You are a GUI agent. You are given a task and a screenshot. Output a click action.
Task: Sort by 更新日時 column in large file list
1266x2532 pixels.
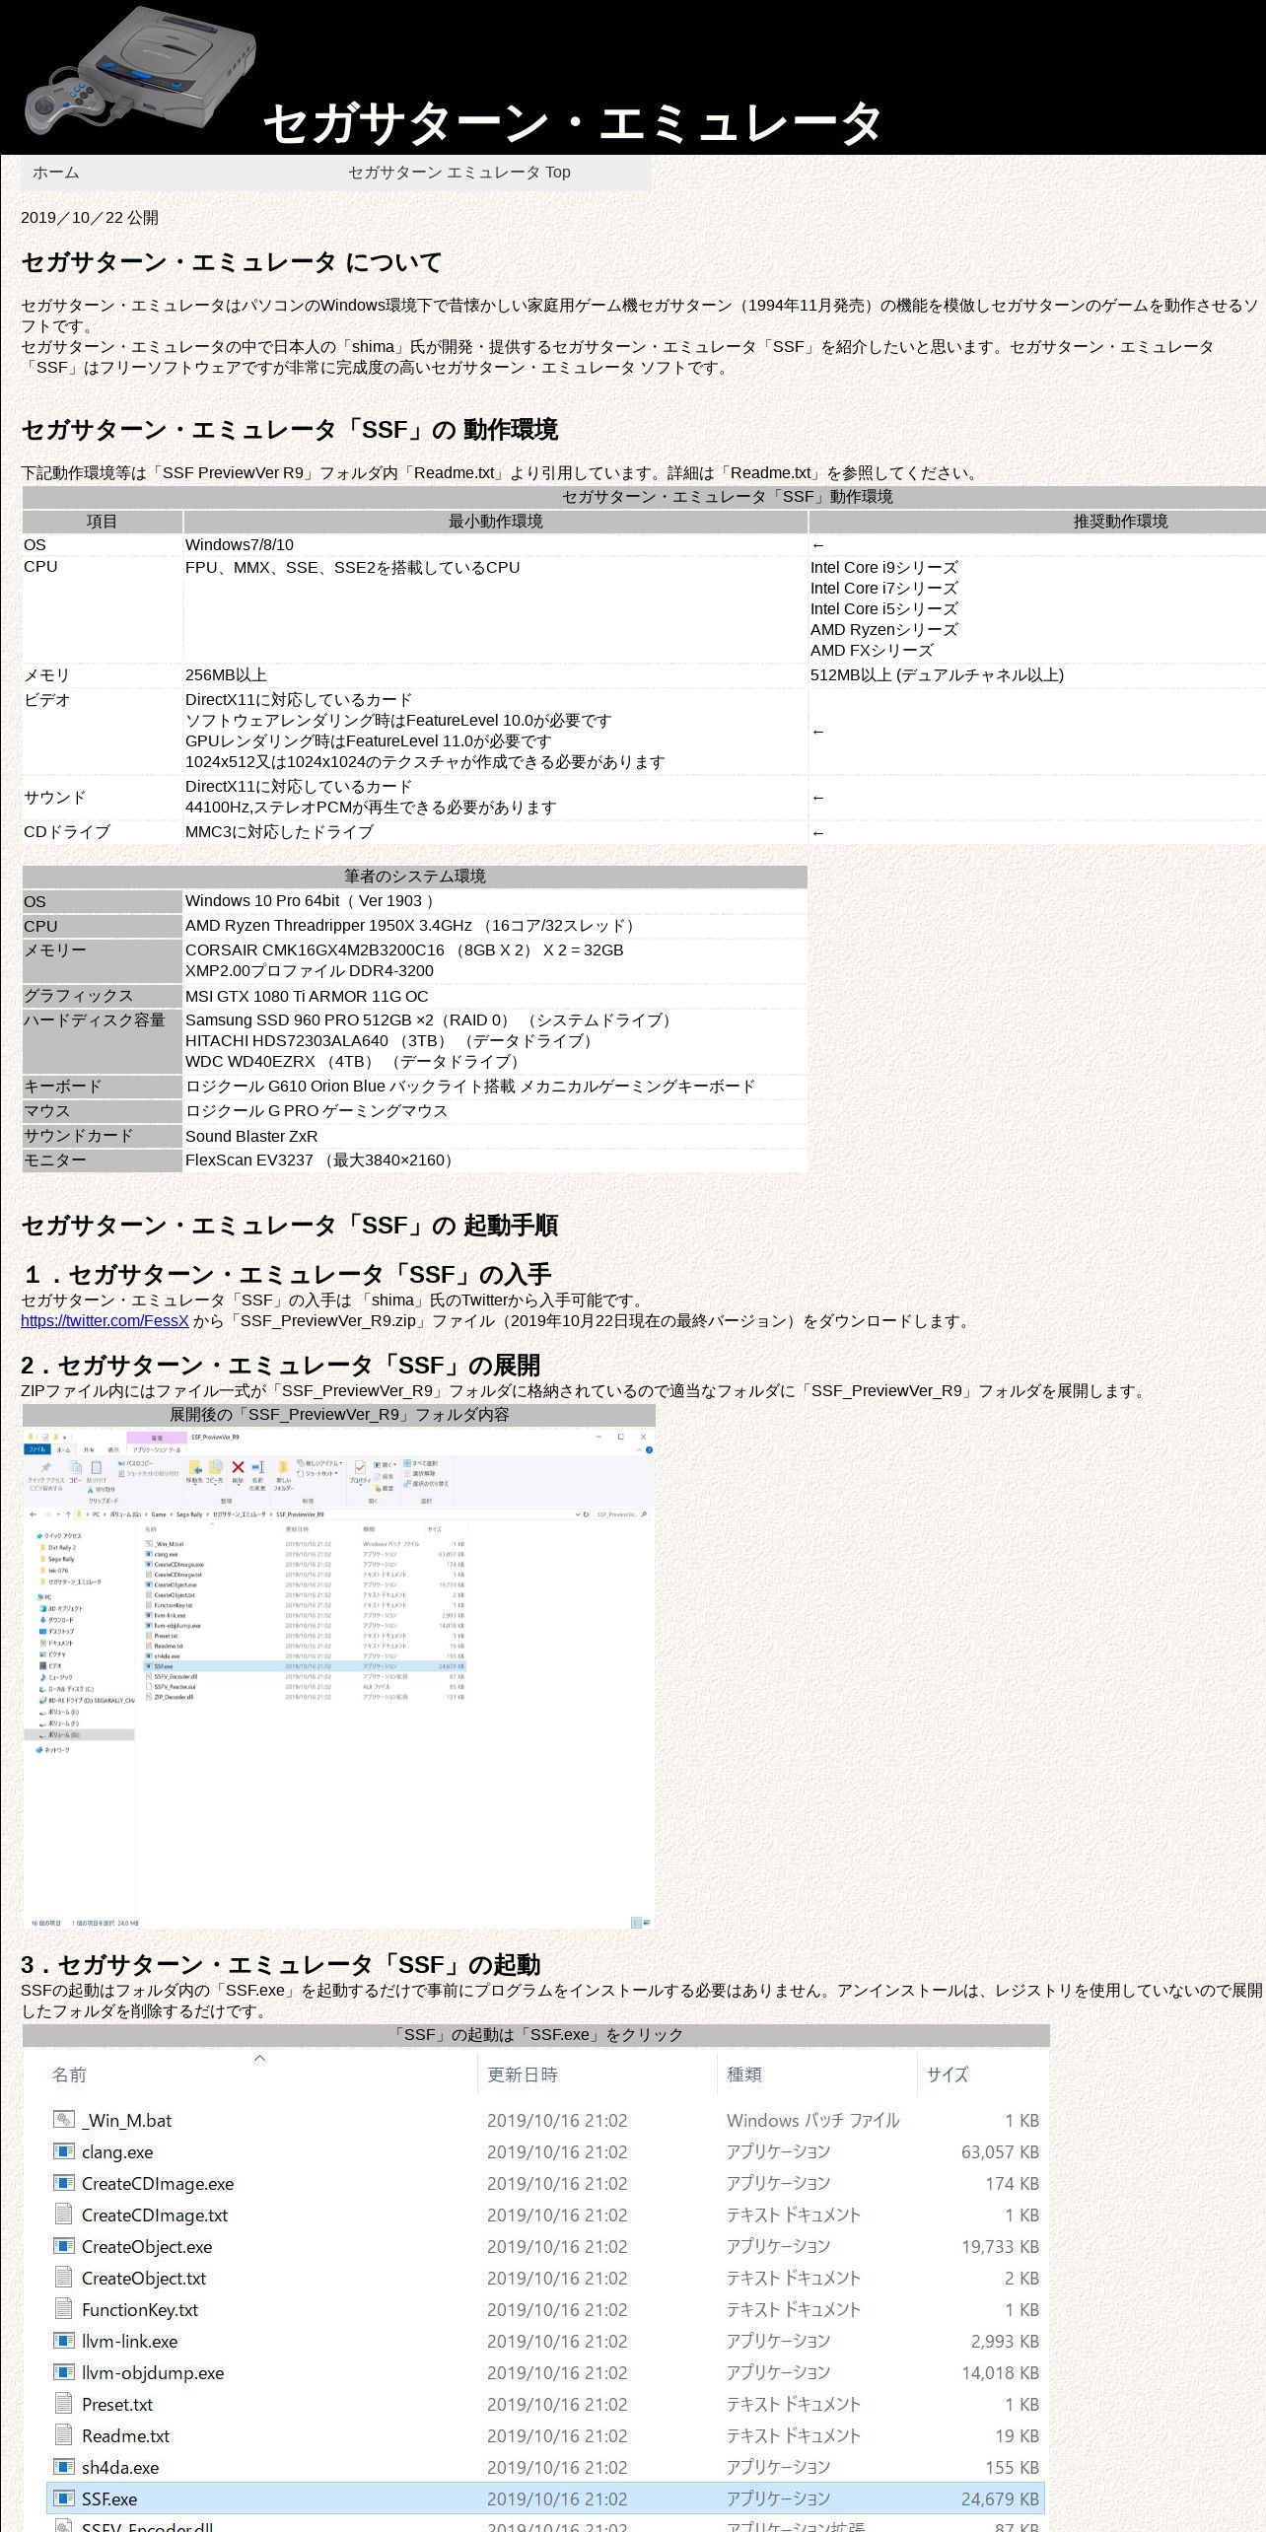point(523,2075)
